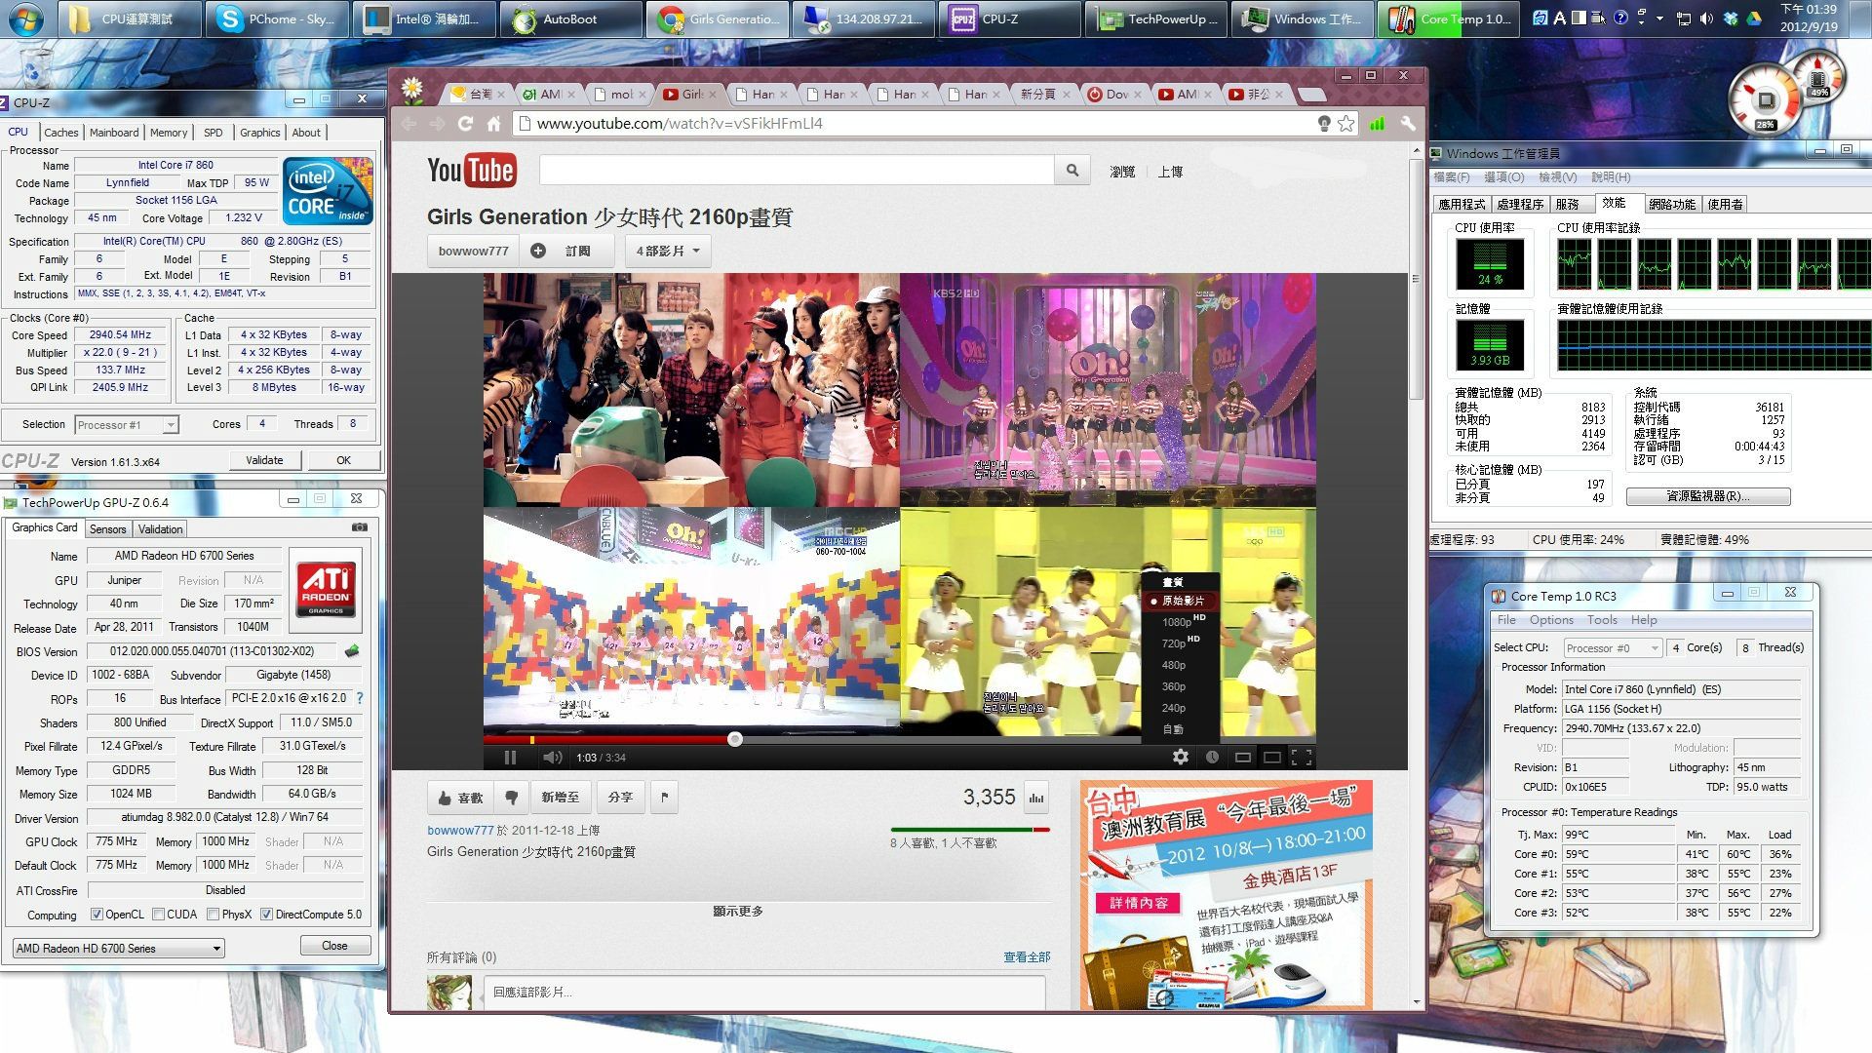Open the 新增至 add-to menu
The image size is (1872, 1053).
coord(561,798)
